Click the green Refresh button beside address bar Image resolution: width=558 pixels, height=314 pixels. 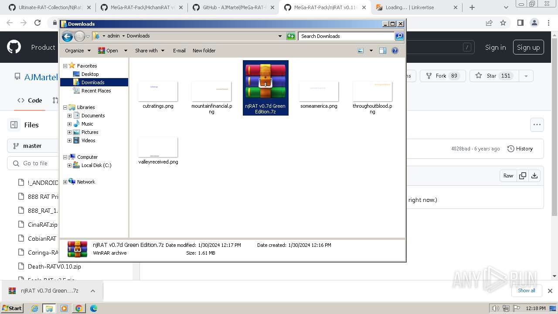(x=291, y=36)
